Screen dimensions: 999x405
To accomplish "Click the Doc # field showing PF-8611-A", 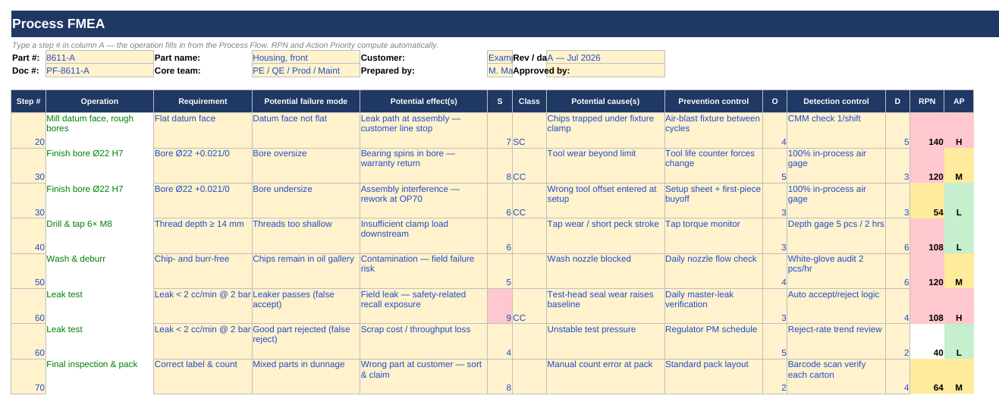I will pyautogui.click(x=99, y=71).
